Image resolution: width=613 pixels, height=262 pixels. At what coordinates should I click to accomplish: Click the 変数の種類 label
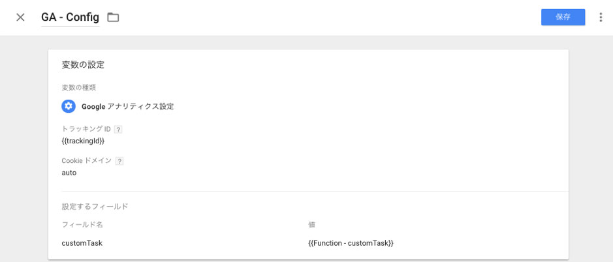point(79,87)
